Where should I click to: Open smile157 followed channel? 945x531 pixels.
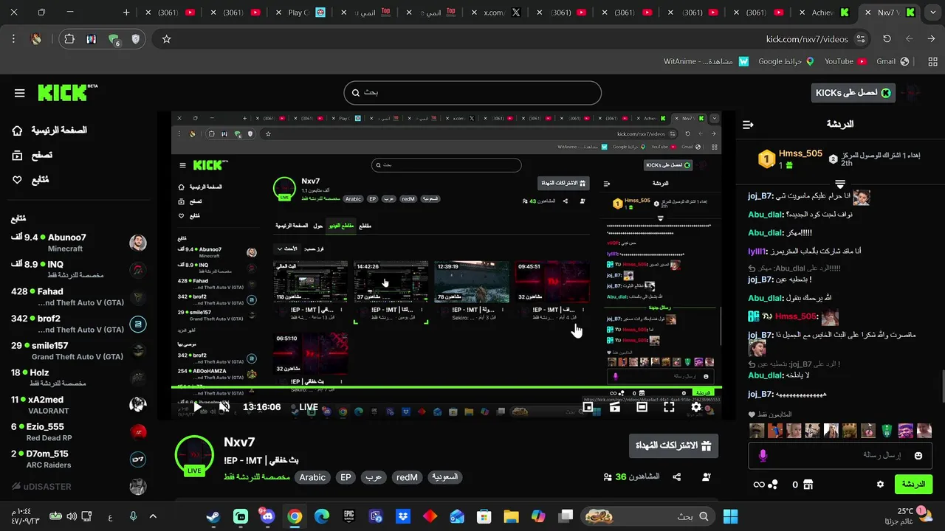pyautogui.click(x=79, y=351)
